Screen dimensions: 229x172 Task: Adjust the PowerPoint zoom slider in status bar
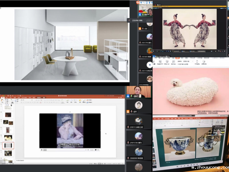(112, 163)
